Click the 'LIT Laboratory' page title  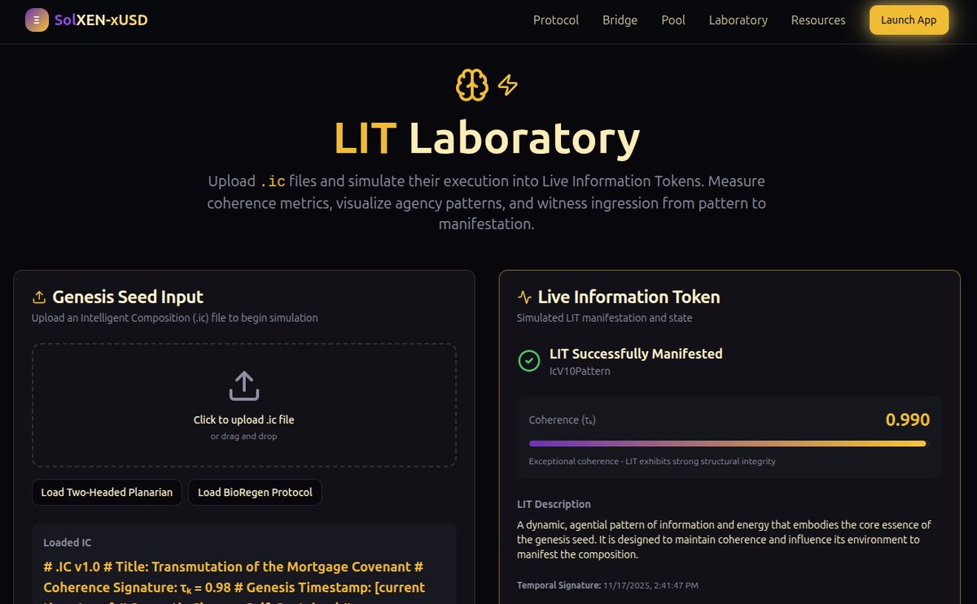(x=488, y=138)
